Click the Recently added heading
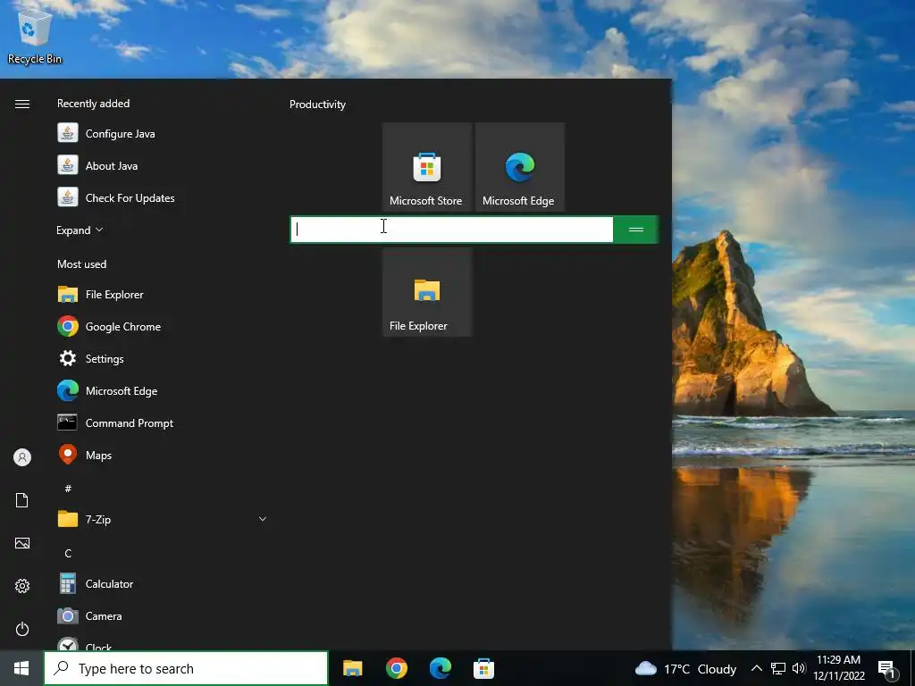Screen dimensions: 915x686 coord(93,104)
